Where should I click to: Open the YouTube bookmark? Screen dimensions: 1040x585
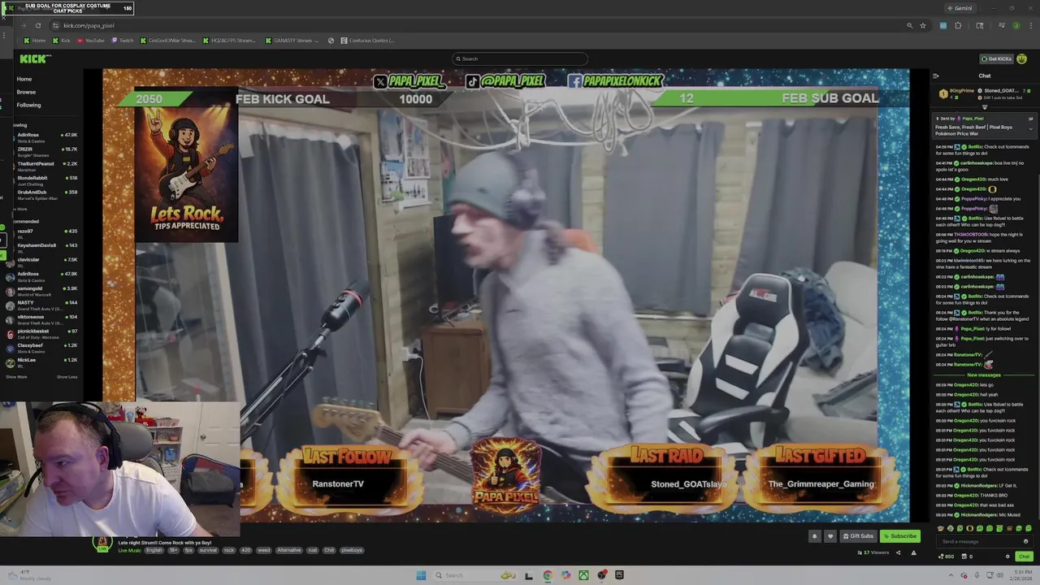[x=91, y=41]
